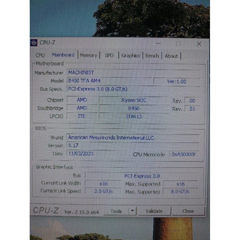This screenshot has width=240, height=240.
Task: Click the CPU Microcode label
Action: tap(149, 154)
